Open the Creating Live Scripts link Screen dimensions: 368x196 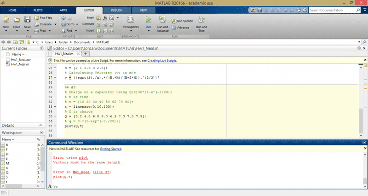pyautogui.click(x=162, y=60)
